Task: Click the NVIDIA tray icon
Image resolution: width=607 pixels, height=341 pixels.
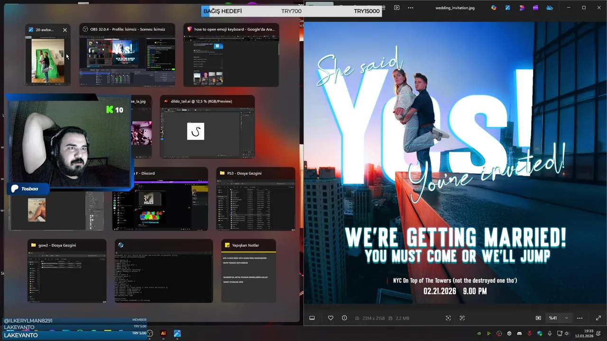Action: tap(479, 333)
